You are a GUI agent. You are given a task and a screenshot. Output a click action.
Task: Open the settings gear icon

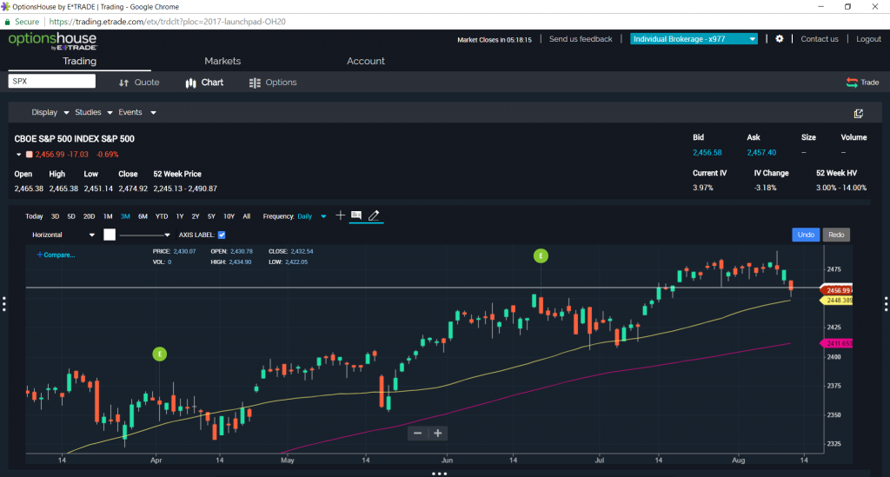tap(780, 39)
